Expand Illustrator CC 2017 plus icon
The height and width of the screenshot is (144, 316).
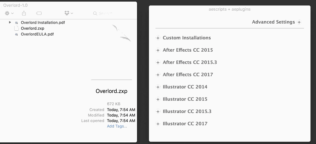(158, 124)
